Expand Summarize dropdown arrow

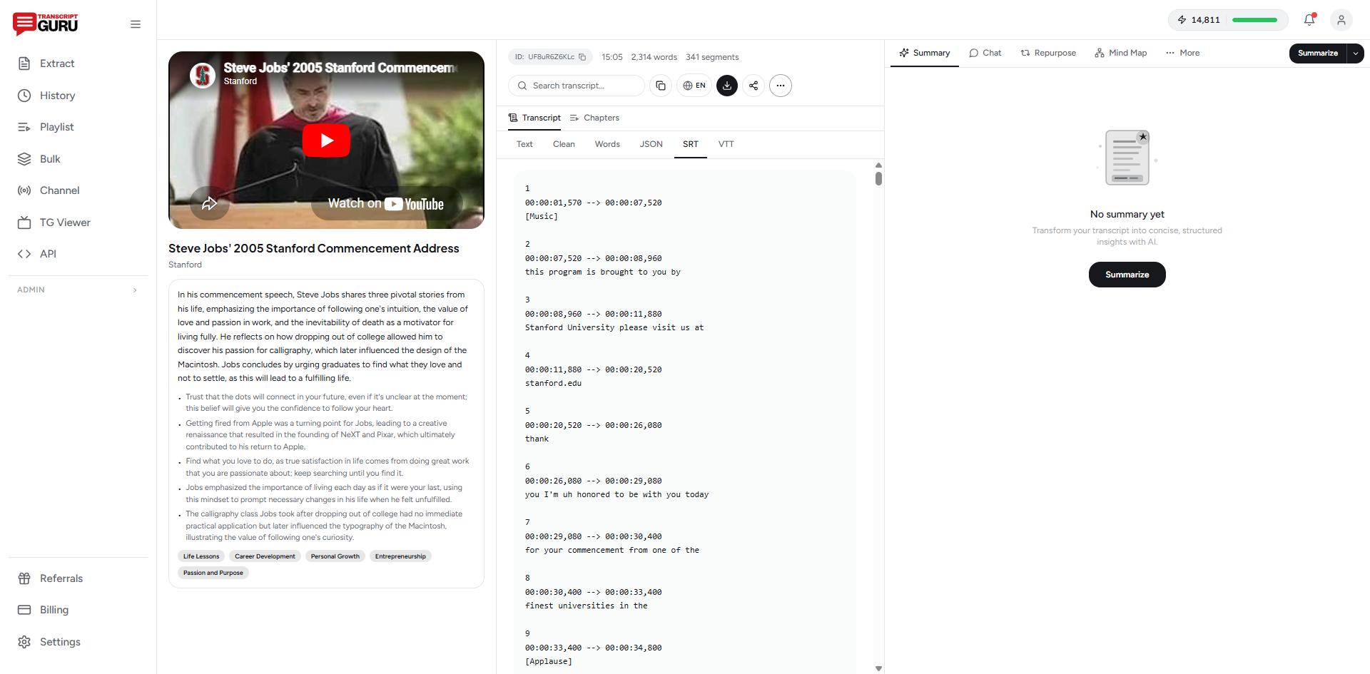pyautogui.click(x=1355, y=53)
